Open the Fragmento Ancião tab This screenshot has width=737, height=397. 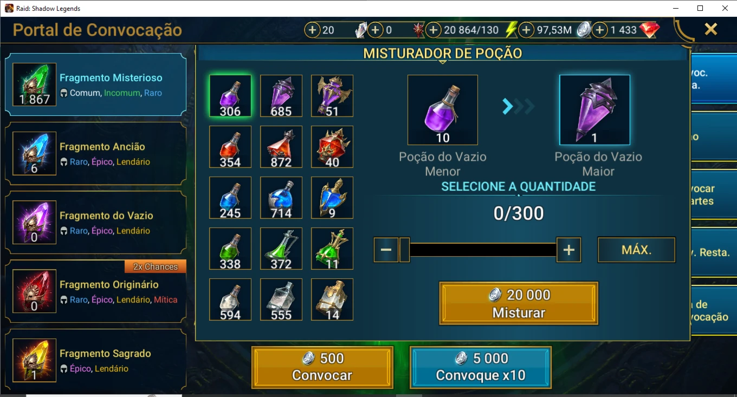point(95,153)
